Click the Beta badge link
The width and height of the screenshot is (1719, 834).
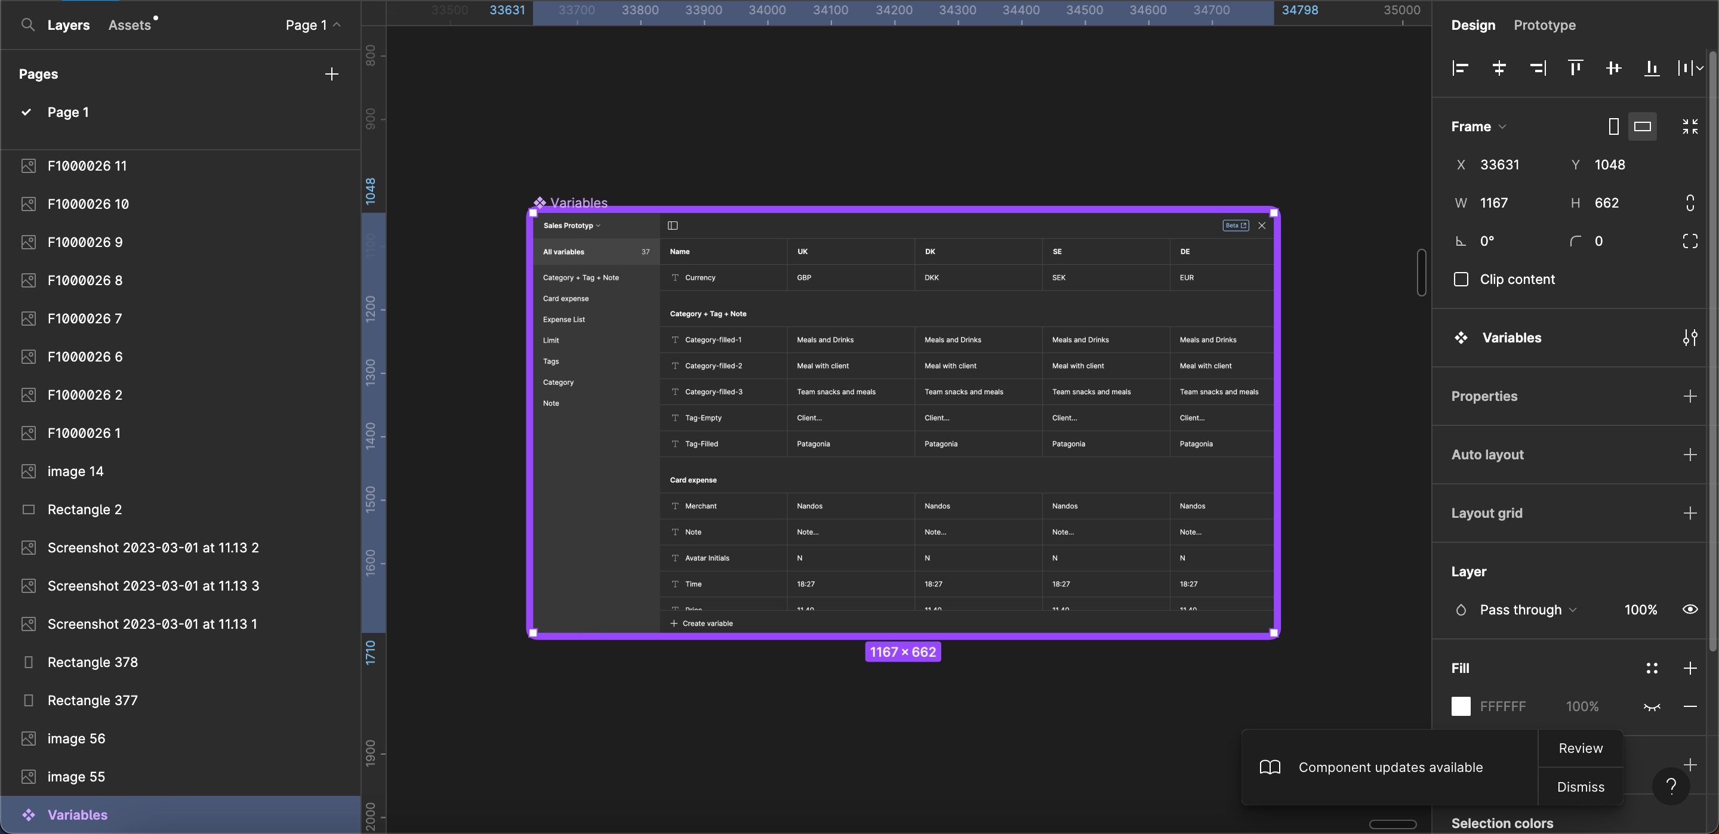pos(1235,226)
